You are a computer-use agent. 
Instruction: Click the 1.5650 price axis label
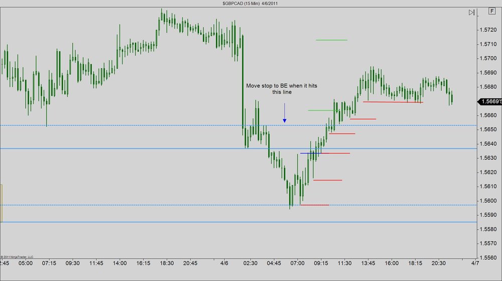(x=488, y=130)
